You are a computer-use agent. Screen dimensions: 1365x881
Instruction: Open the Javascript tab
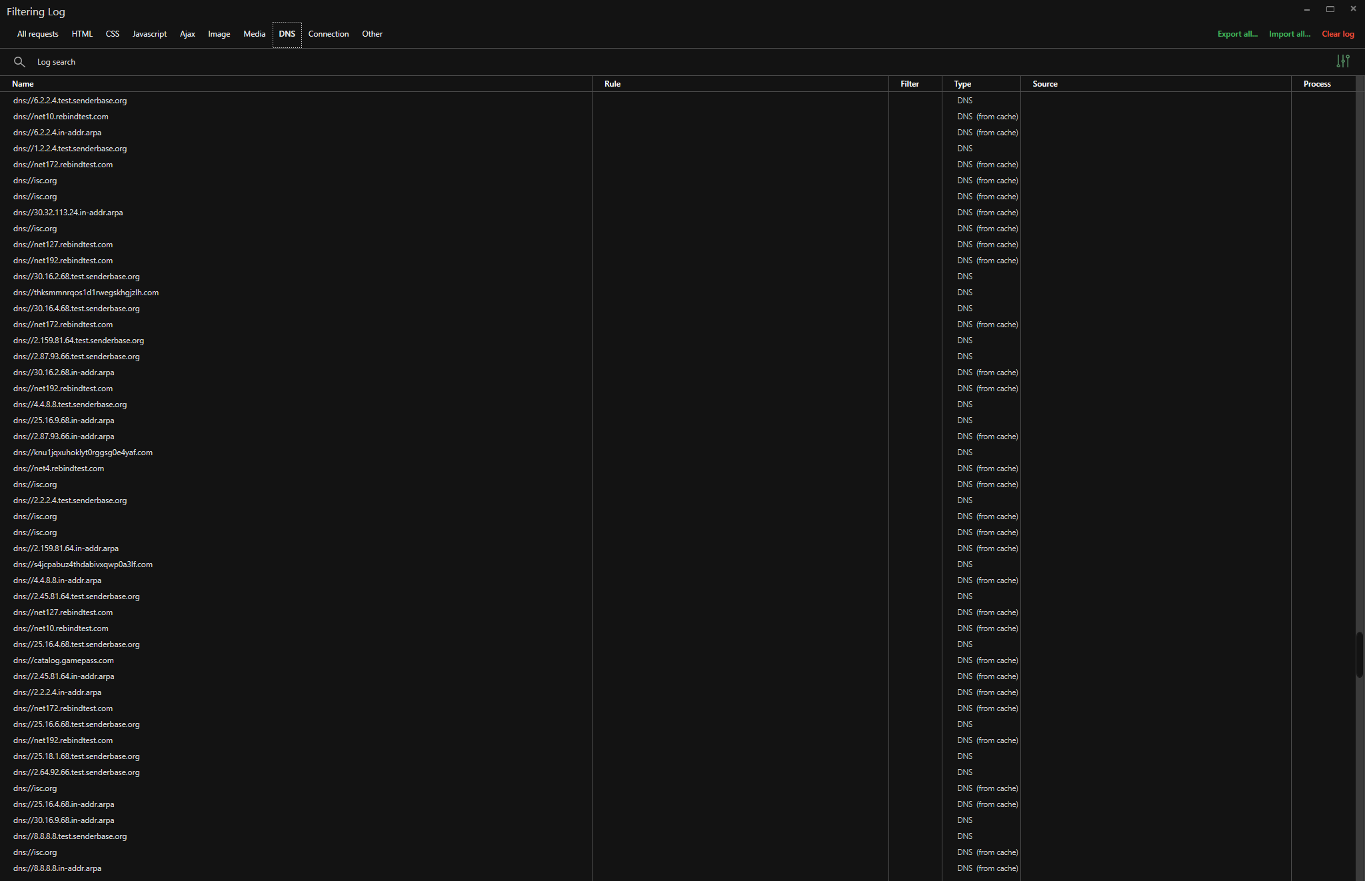(149, 34)
